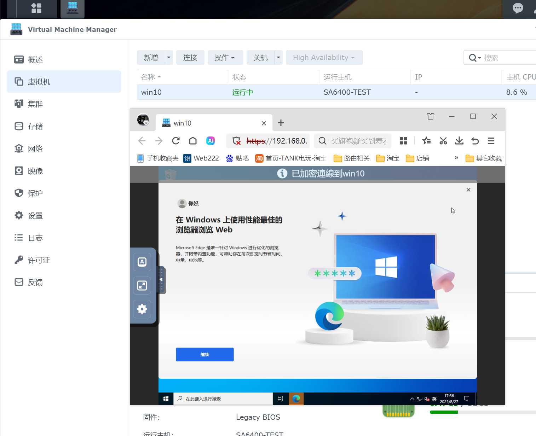
Task: Switch to the win10 browser tab
Action: coord(214,123)
